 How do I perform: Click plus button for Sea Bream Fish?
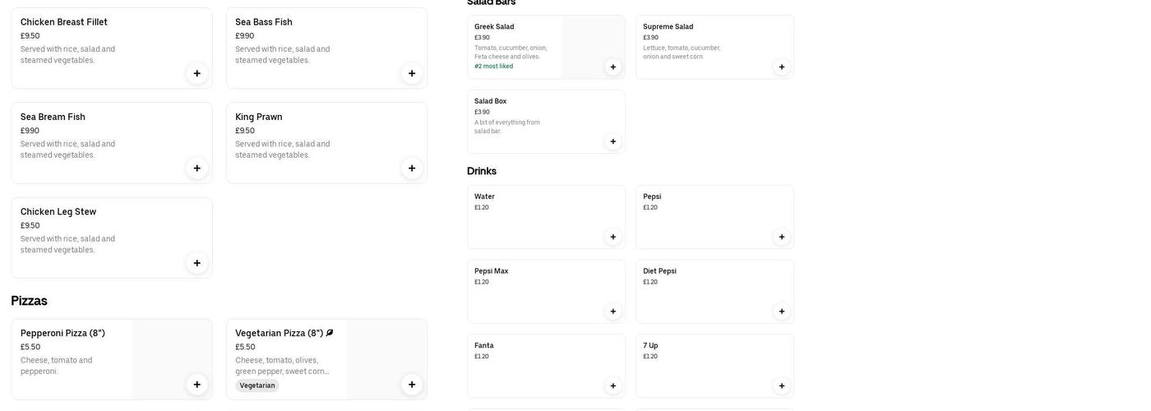pos(197,169)
